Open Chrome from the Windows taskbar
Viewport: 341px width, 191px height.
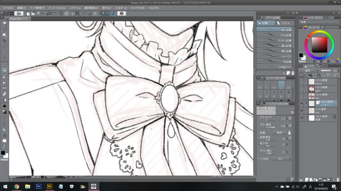tap(17, 186)
